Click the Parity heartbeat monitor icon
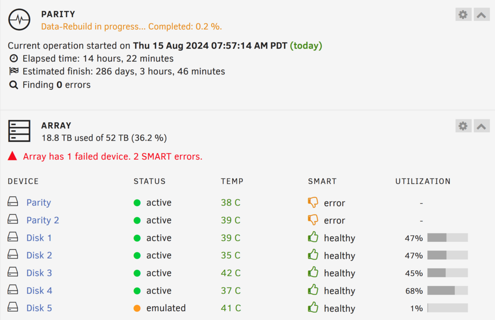This screenshot has width=495, height=320. coord(19,20)
